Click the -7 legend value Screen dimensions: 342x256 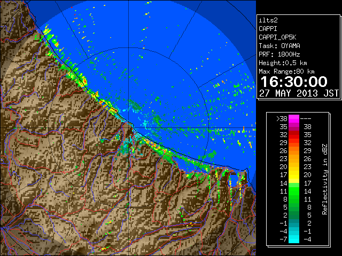pyautogui.click(x=283, y=239)
